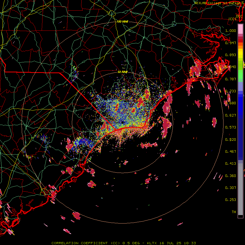Click the "[CC]" units label
245x245 pixels.
232,19
